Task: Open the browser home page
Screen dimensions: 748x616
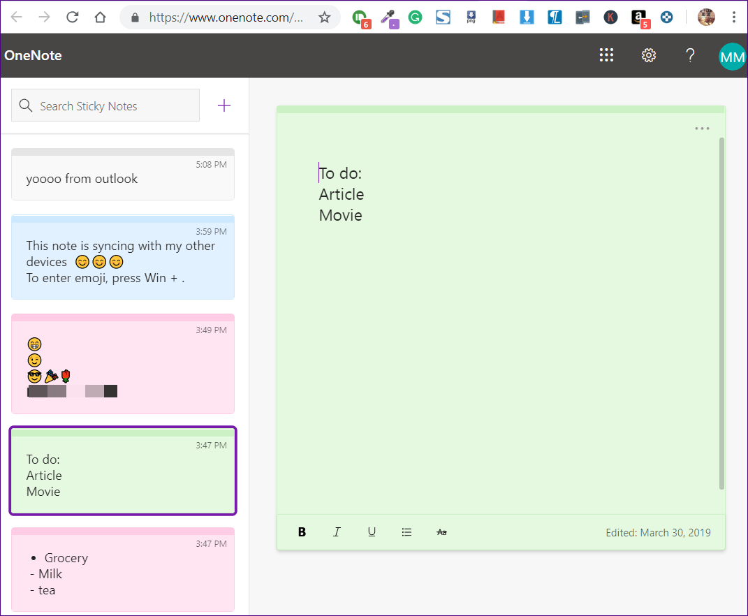Action: coord(100,17)
